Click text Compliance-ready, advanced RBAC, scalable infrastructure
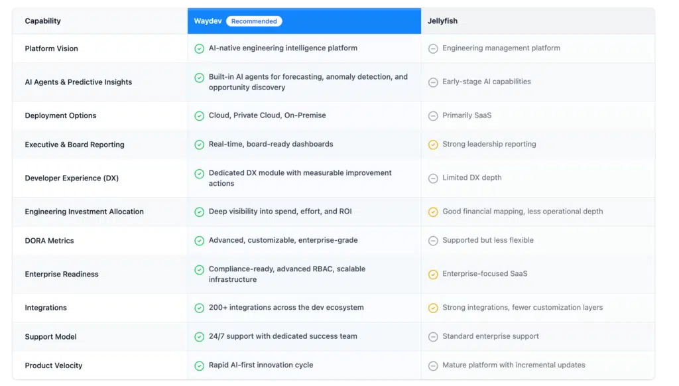Screen dimensions: 679x386 coord(287,274)
